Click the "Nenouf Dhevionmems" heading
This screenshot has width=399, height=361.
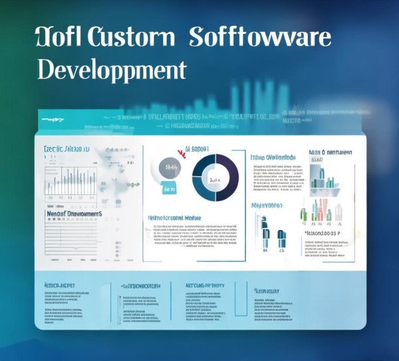click(x=74, y=214)
